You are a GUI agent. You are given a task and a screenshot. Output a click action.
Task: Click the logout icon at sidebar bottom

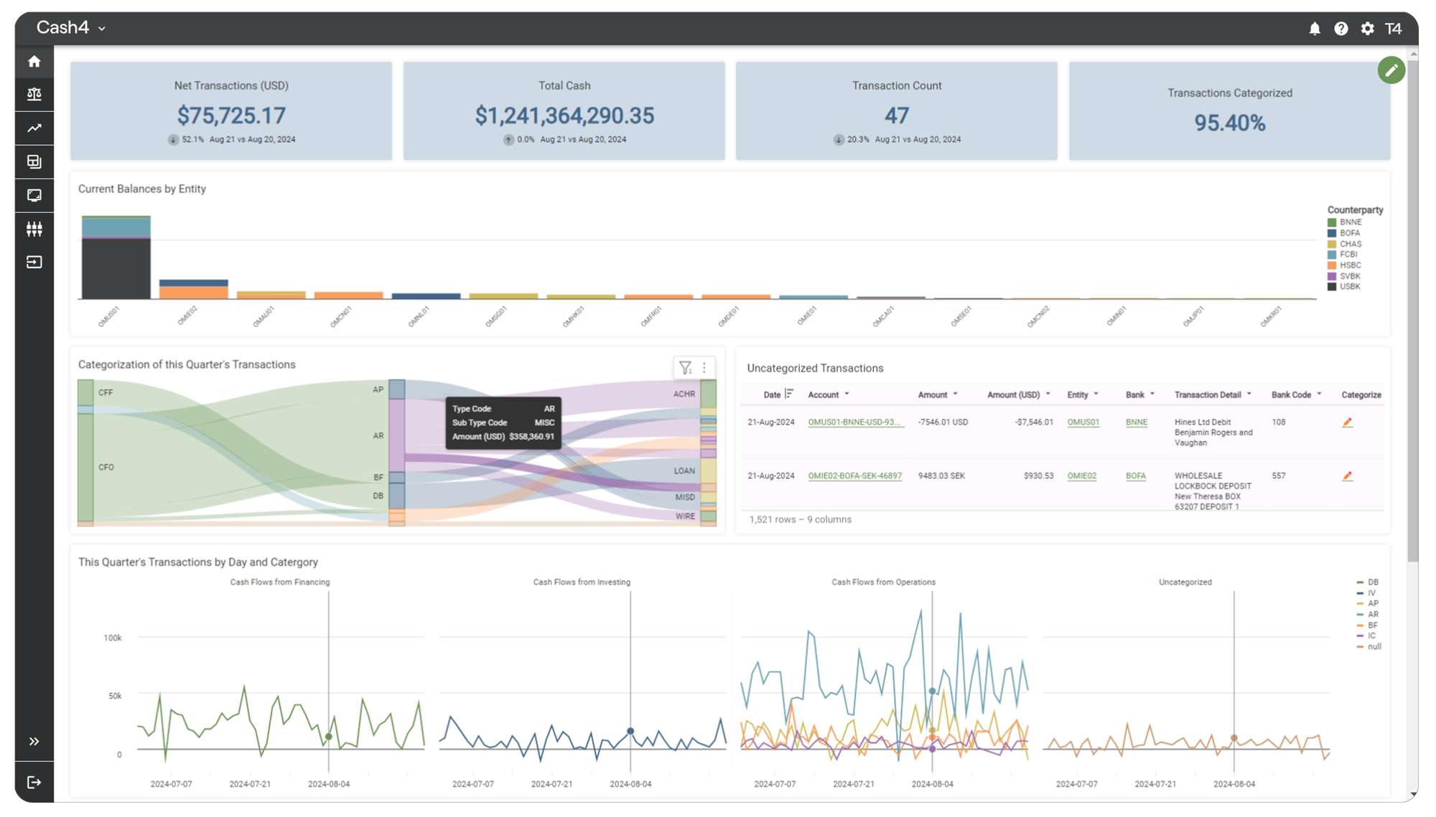tap(34, 782)
